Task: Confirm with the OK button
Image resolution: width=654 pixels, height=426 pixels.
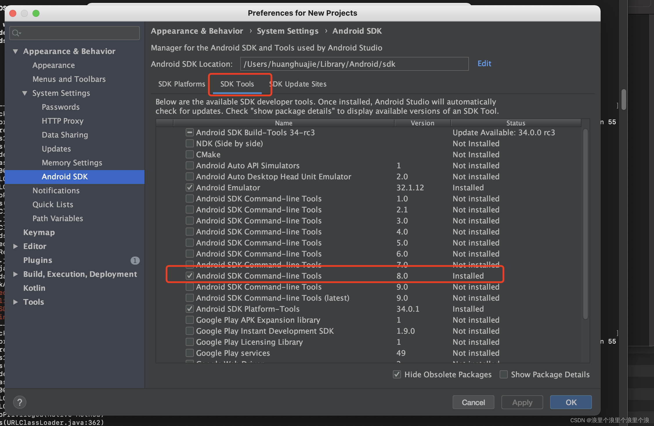Action: (571, 402)
